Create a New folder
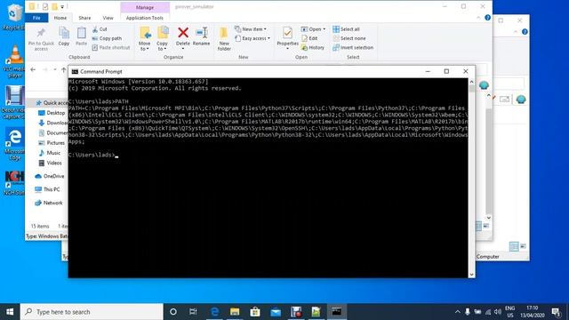 pyautogui.click(x=224, y=39)
